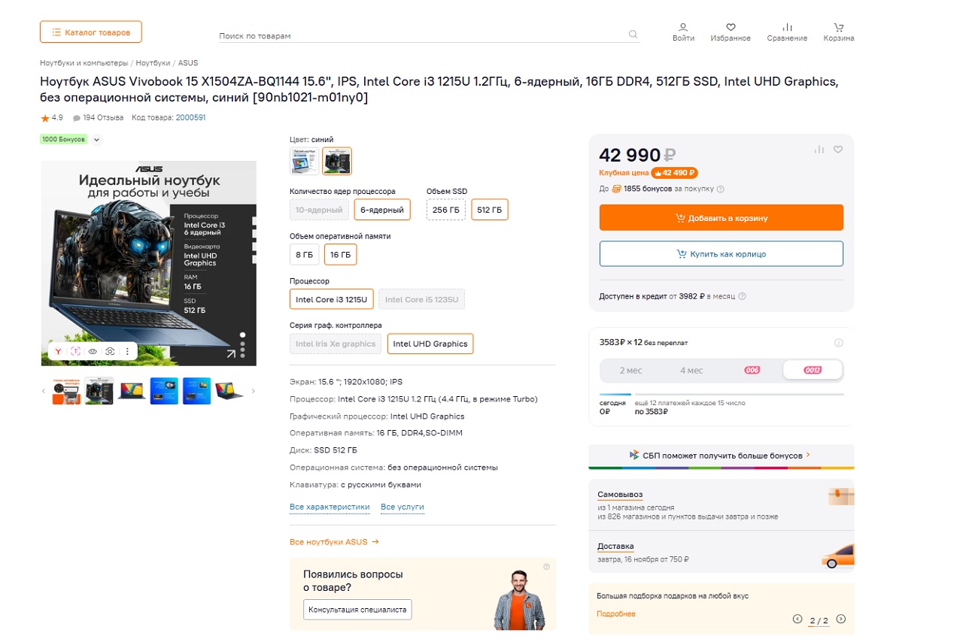Select the синий color swatch
The width and height of the screenshot is (963, 642).
point(336,160)
